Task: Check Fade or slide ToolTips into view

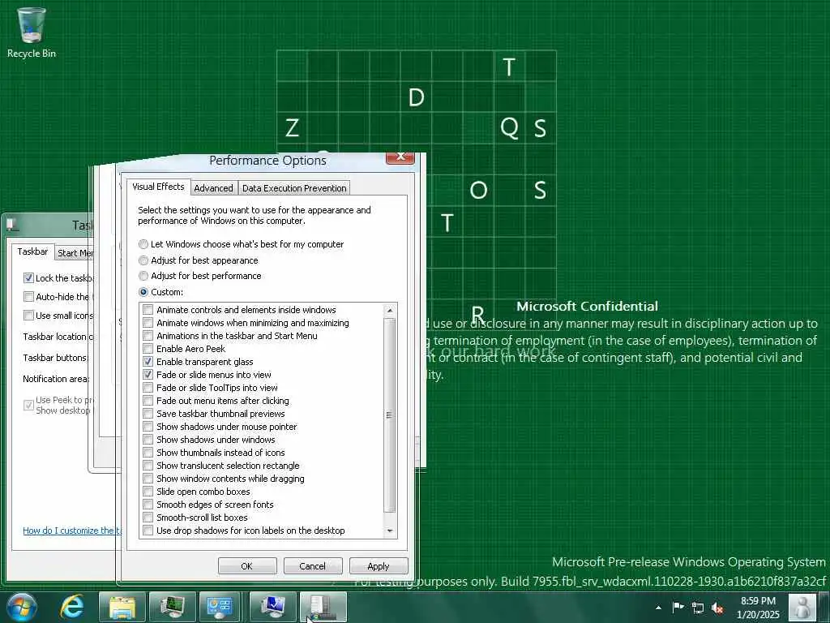Action: pyautogui.click(x=148, y=388)
